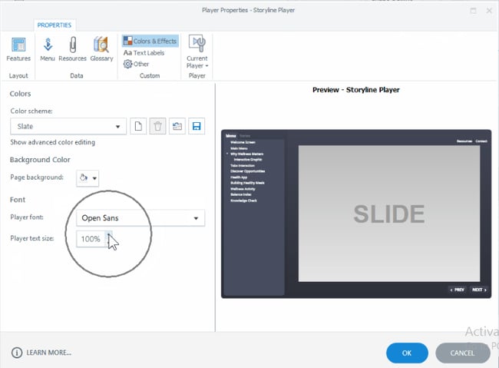Maximize the Player Properties window
Viewport: 499px width, 368px height.
tap(473, 11)
